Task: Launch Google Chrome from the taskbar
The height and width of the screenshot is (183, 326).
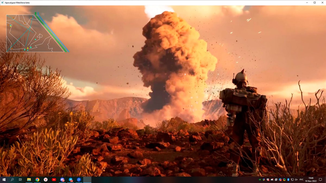Action: (37, 179)
